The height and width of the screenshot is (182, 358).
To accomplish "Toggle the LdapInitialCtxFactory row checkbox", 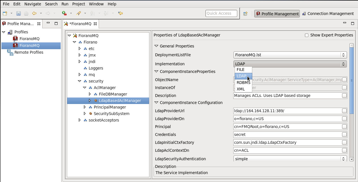I will (x=344, y=142).
